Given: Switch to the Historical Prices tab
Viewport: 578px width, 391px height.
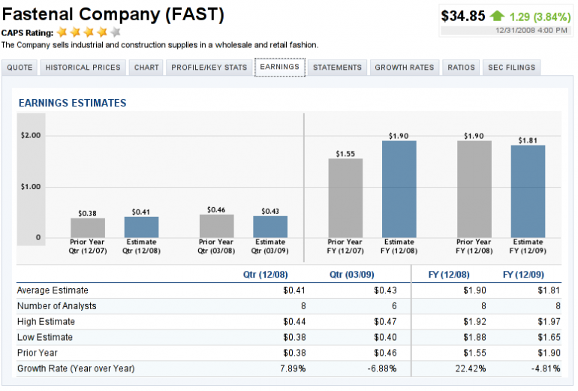Looking at the screenshot, I should [83, 68].
